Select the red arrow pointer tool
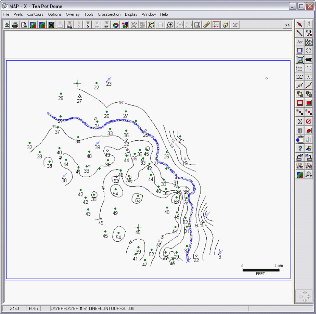This screenshot has height=314, width=316. (x=300, y=24)
